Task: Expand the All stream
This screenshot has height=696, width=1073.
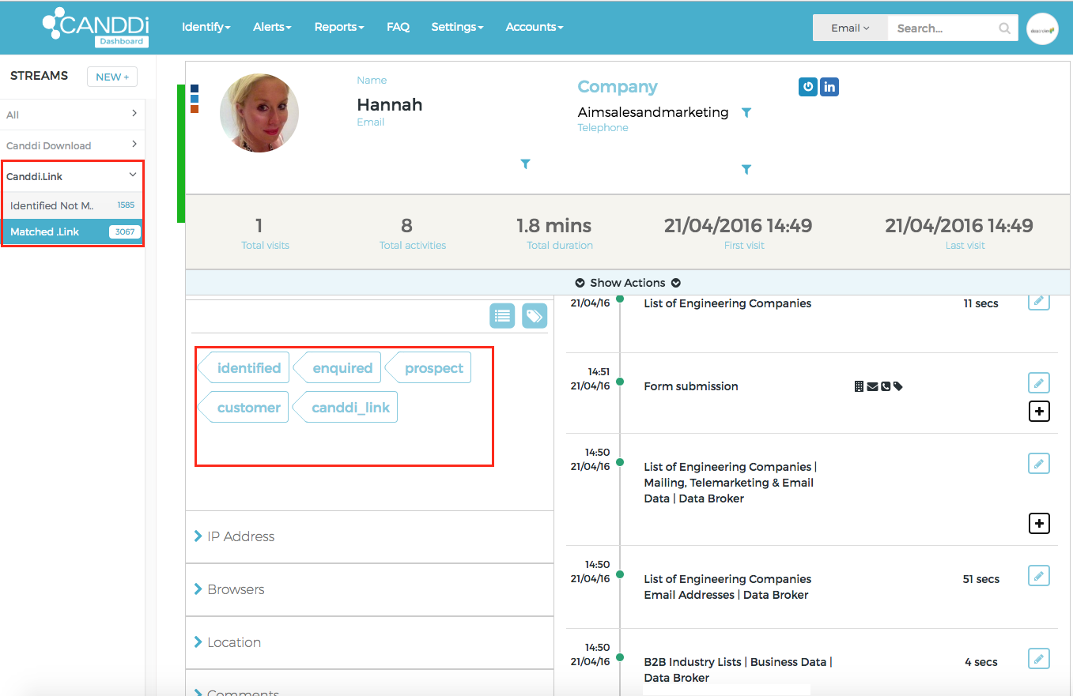Action: coord(72,115)
